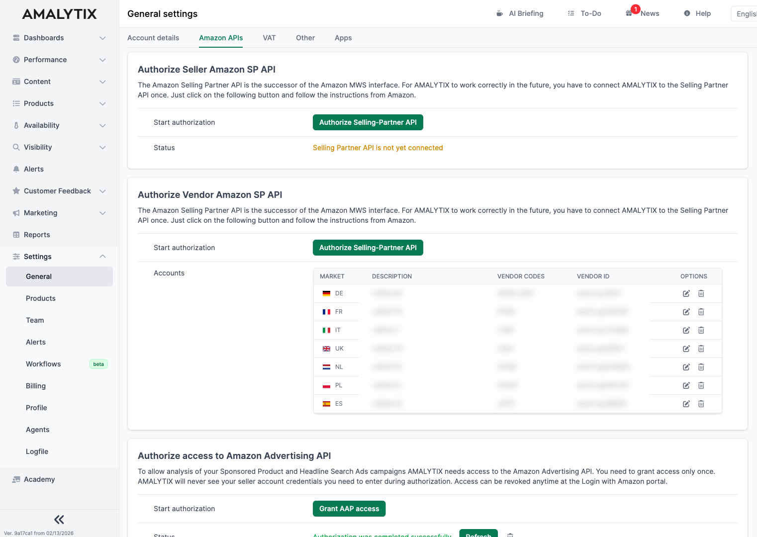757x537 pixels.
Task: Edit the DE vendor account entry
Action: point(686,293)
